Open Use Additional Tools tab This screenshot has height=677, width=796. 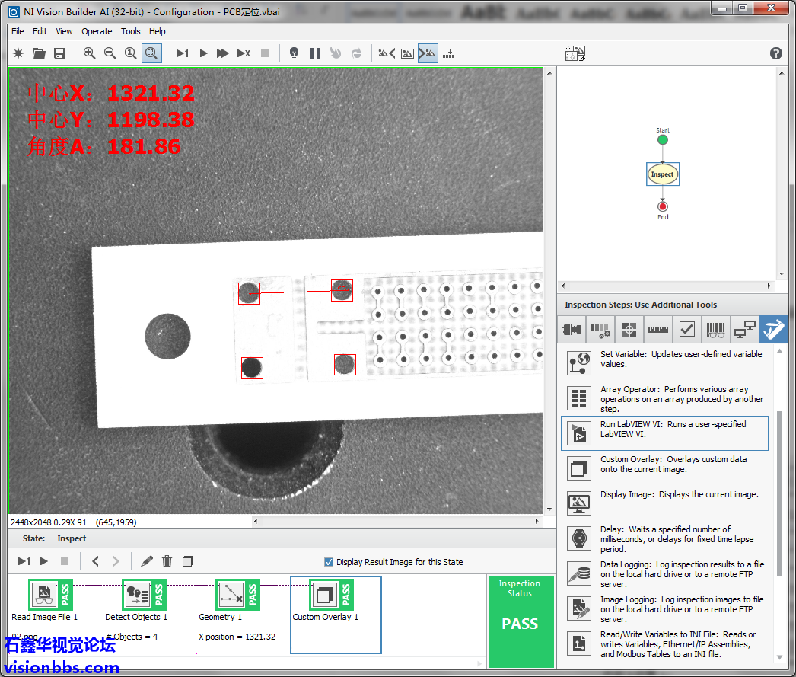point(773,330)
